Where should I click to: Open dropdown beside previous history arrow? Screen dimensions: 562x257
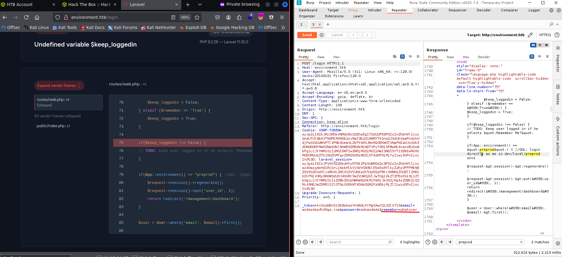click(359, 35)
